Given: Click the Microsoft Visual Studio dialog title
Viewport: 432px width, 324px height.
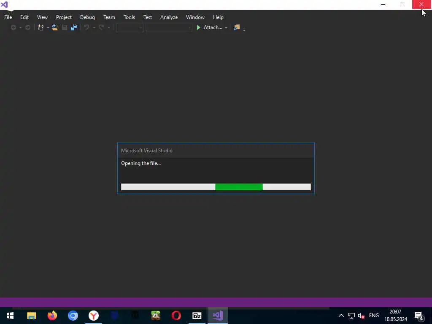Looking at the screenshot, I should click(x=146, y=151).
